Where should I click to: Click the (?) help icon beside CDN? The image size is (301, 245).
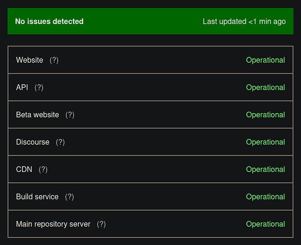tap(43, 170)
